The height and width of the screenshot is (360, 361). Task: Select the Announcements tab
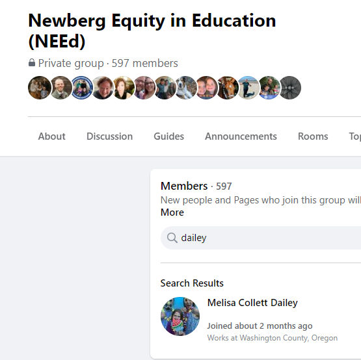[241, 136]
